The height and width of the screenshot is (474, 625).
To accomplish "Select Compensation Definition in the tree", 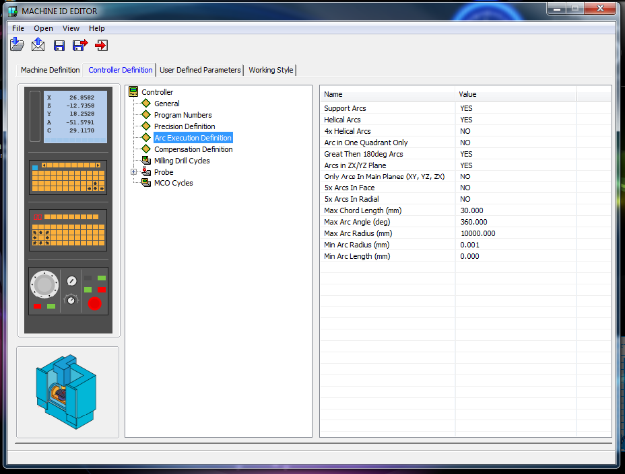I will (193, 149).
